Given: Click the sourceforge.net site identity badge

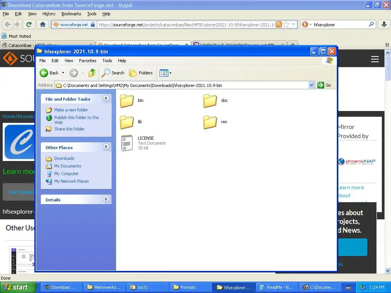Looking at the screenshot, I should point(74,24).
